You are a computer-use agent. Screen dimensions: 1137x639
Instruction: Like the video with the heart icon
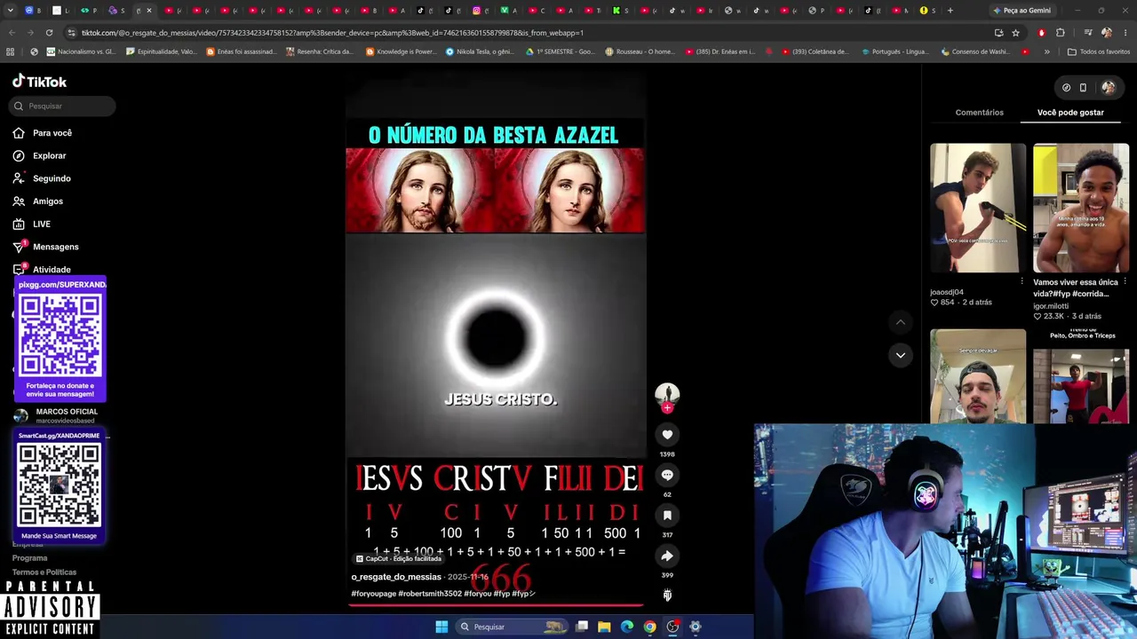click(667, 434)
